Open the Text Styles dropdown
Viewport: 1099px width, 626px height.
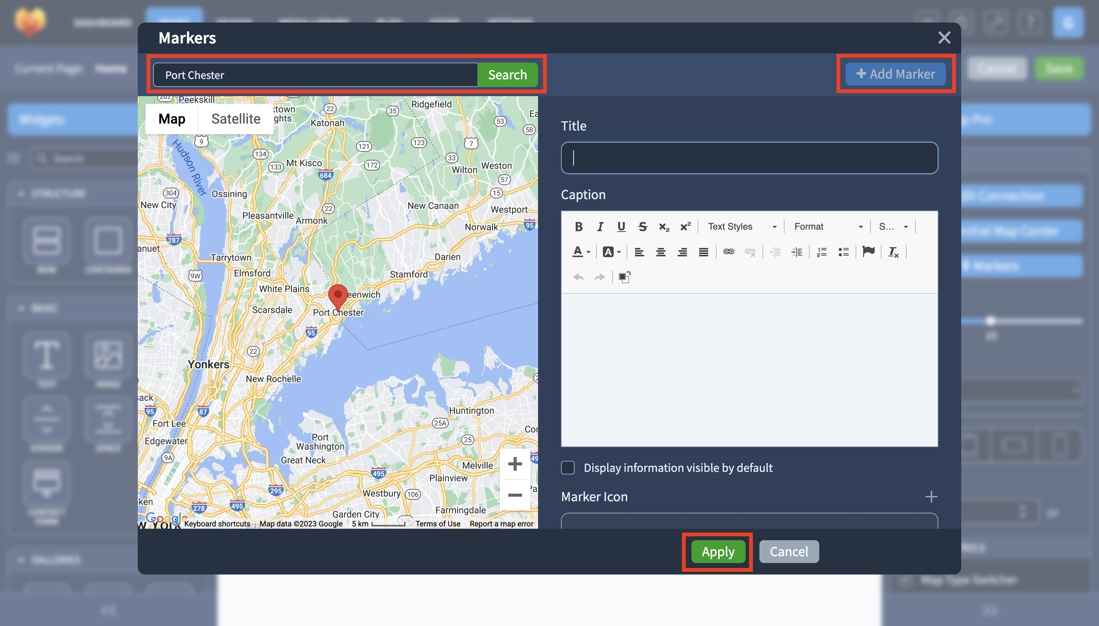click(742, 227)
